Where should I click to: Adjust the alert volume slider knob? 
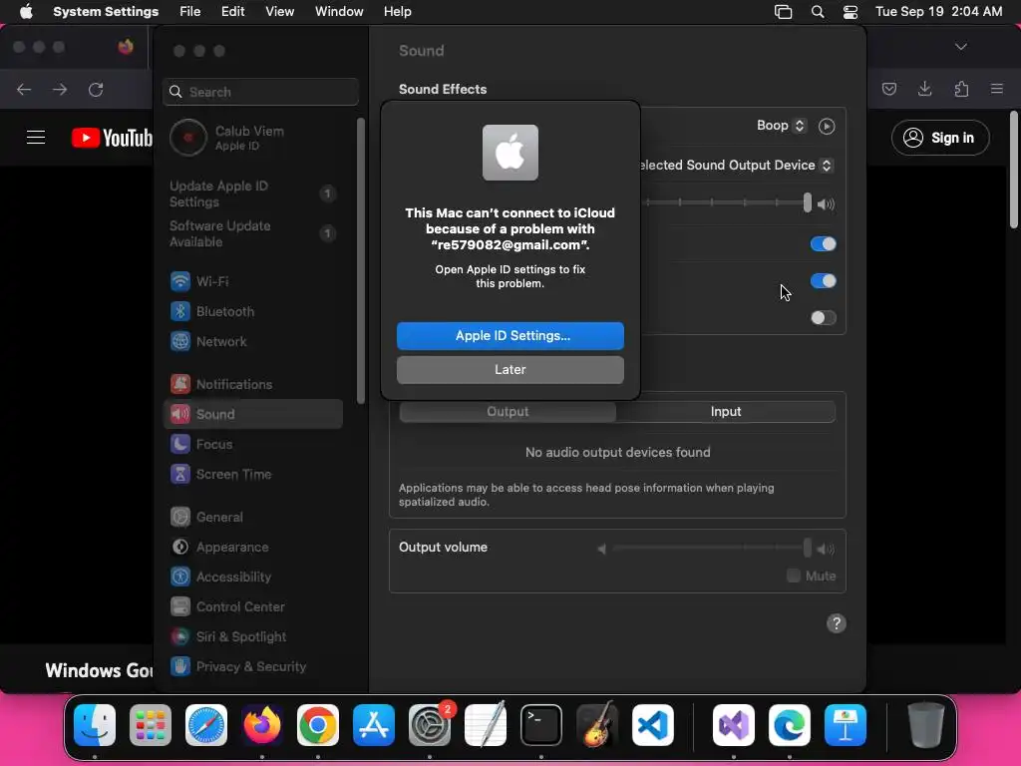pyautogui.click(x=808, y=203)
